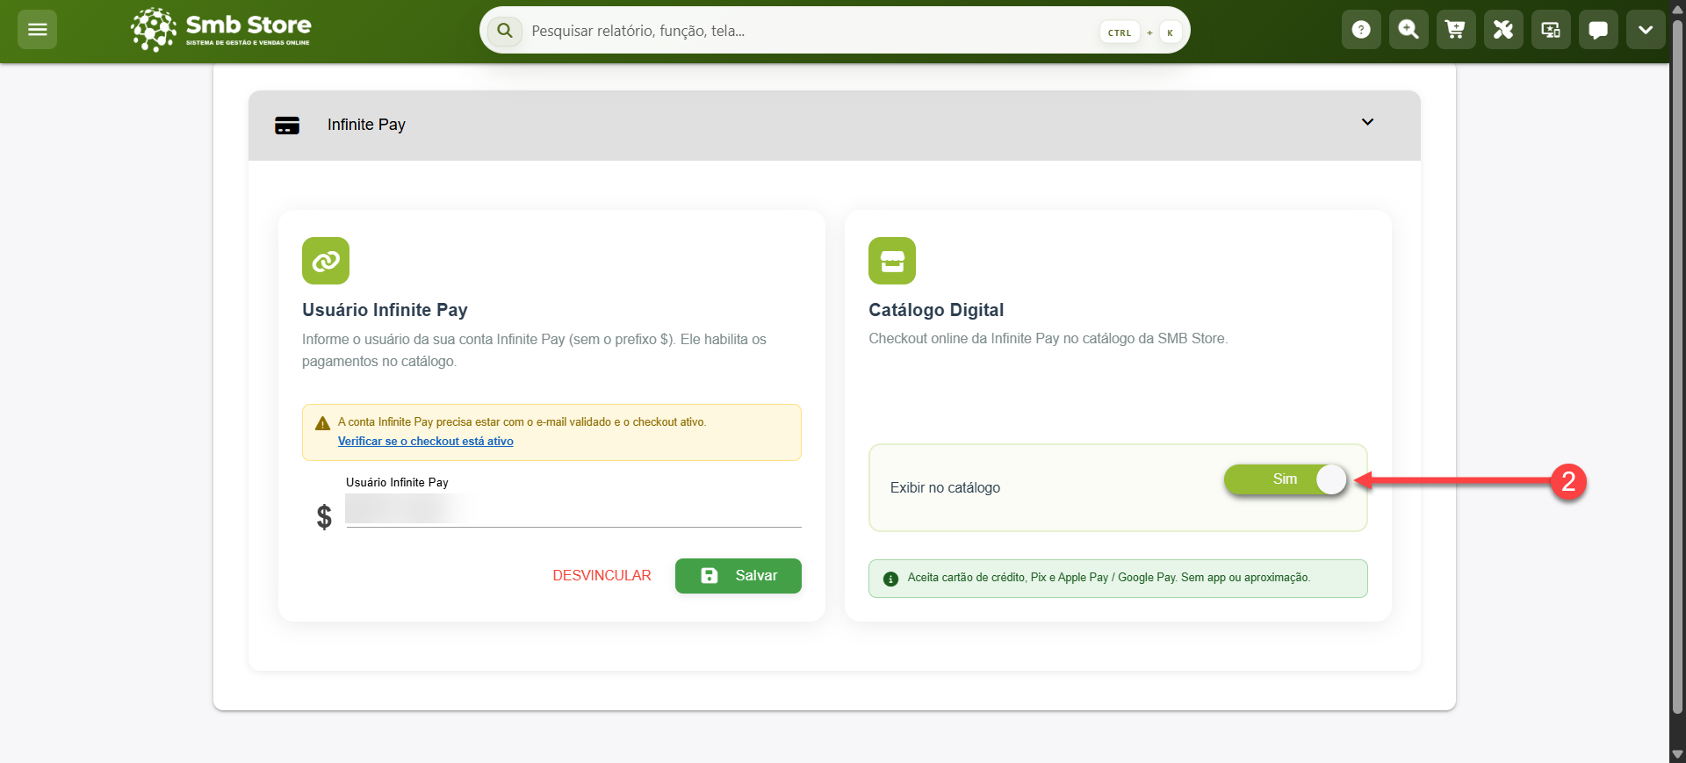
Task: Click the scrollbar down arrow
Action: click(x=1677, y=754)
